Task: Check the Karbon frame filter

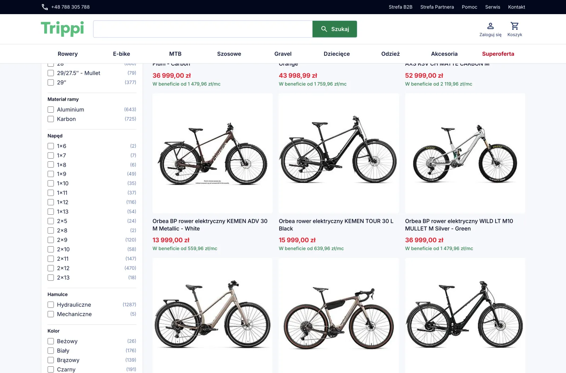Action: 51,119
